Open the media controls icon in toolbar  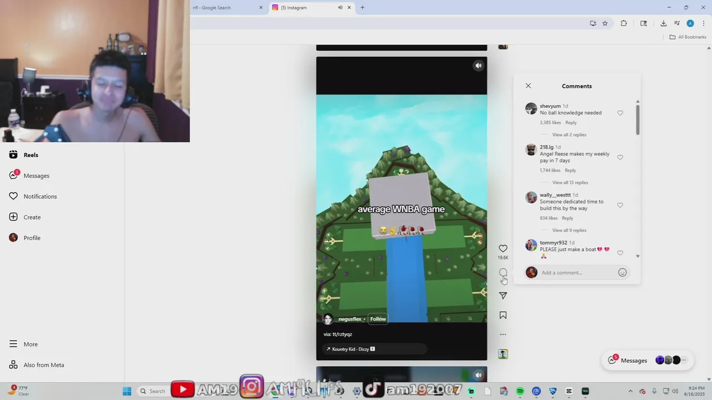click(x=677, y=23)
